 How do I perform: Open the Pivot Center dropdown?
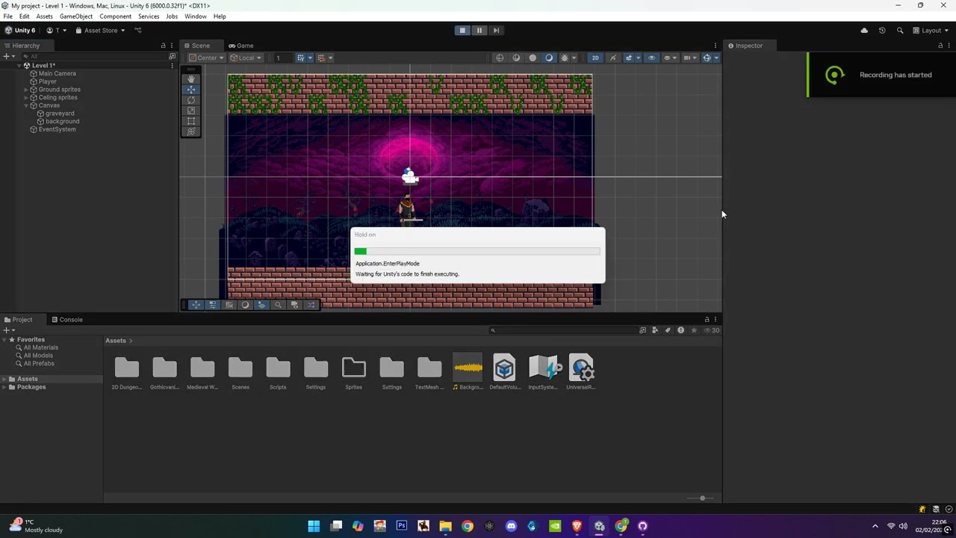point(206,58)
